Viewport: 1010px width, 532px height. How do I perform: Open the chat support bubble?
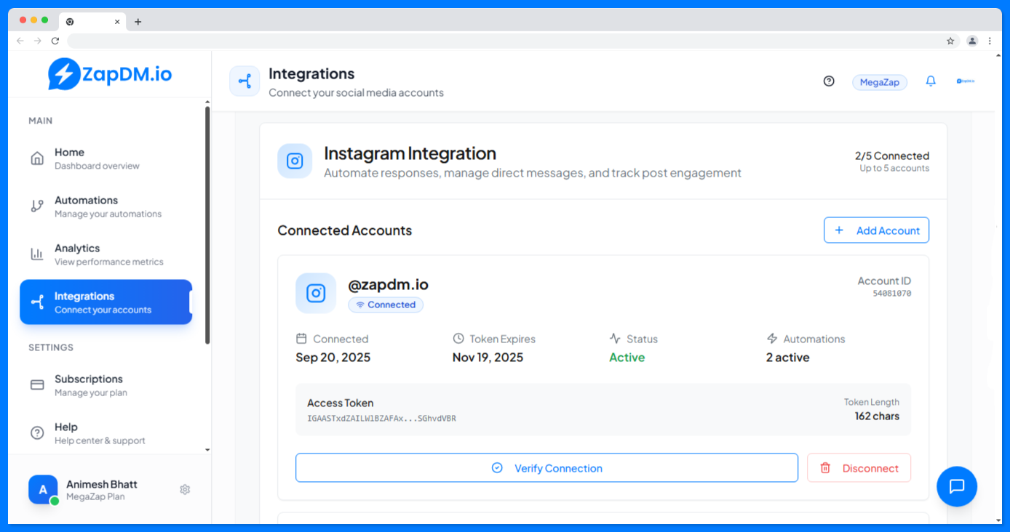[957, 486]
